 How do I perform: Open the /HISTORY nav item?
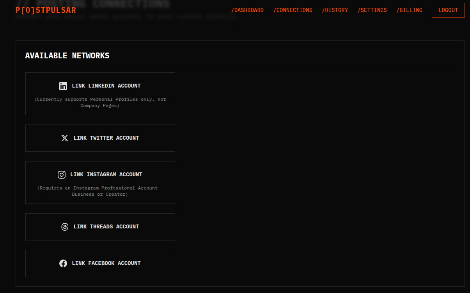(335, 10)
